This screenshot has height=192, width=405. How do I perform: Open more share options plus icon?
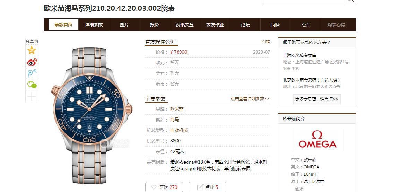32,96
